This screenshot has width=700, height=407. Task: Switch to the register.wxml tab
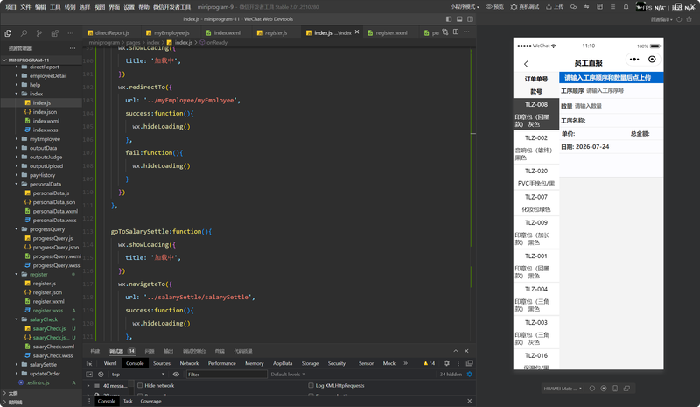(391, 33)
